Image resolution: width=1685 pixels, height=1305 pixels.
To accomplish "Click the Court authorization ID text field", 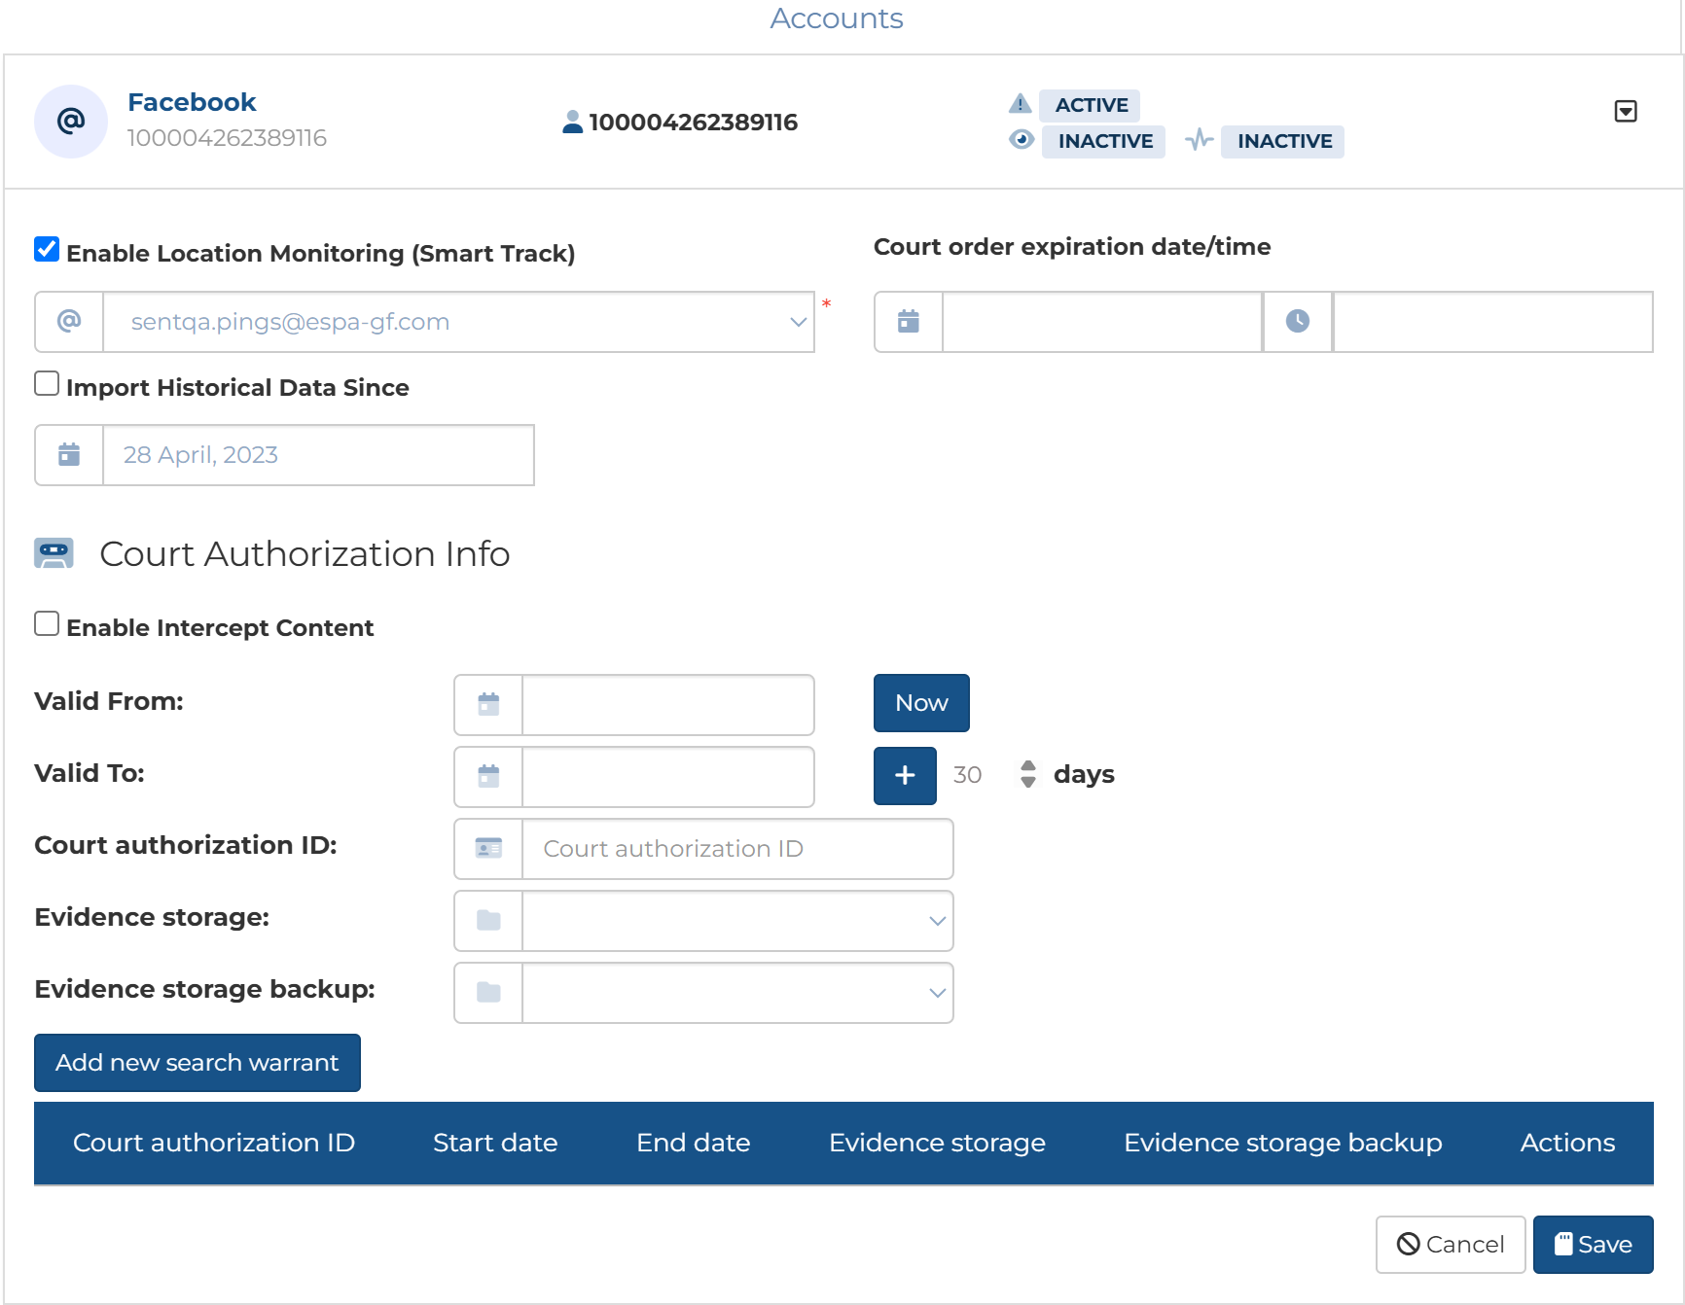I will [x=736, y=849].
